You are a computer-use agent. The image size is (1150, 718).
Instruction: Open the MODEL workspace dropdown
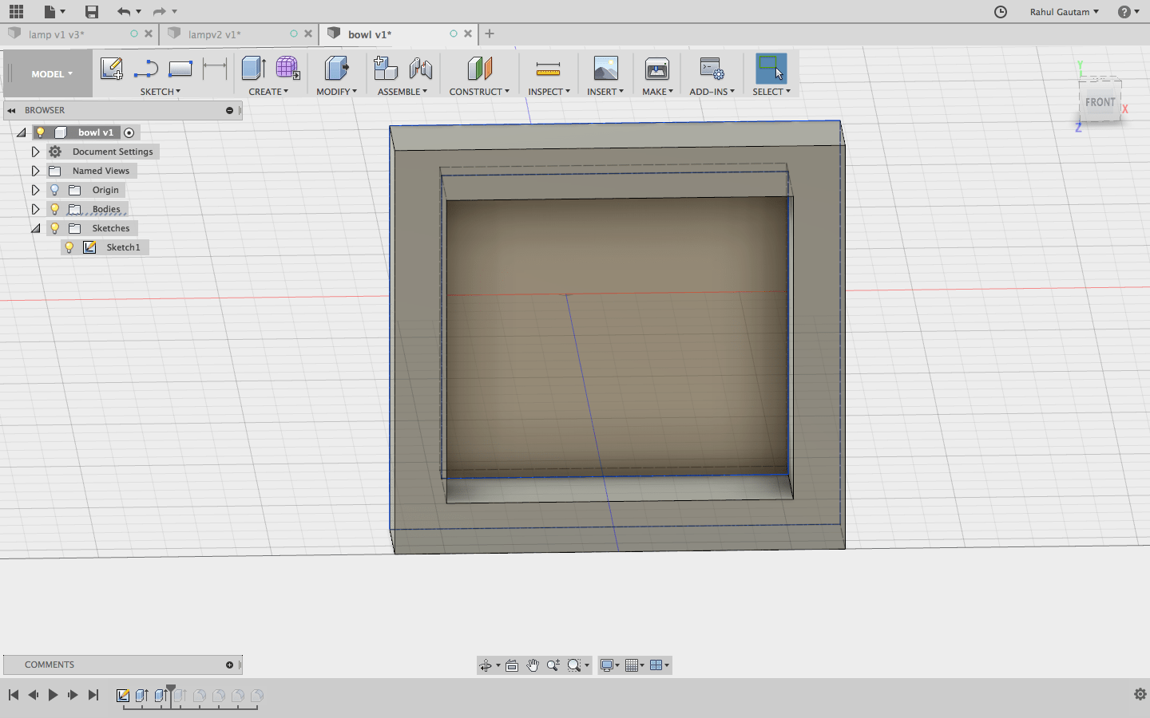(52, 73)
